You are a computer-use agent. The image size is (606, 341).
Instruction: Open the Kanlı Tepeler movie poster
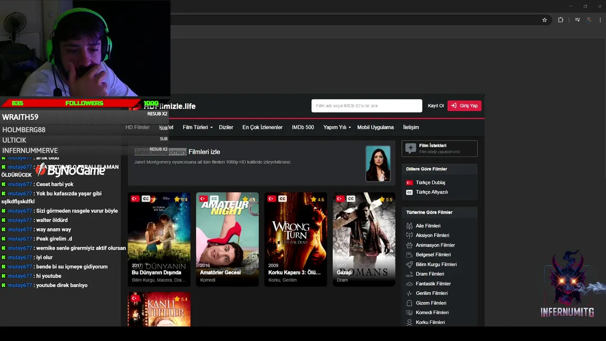coord(159,309)
